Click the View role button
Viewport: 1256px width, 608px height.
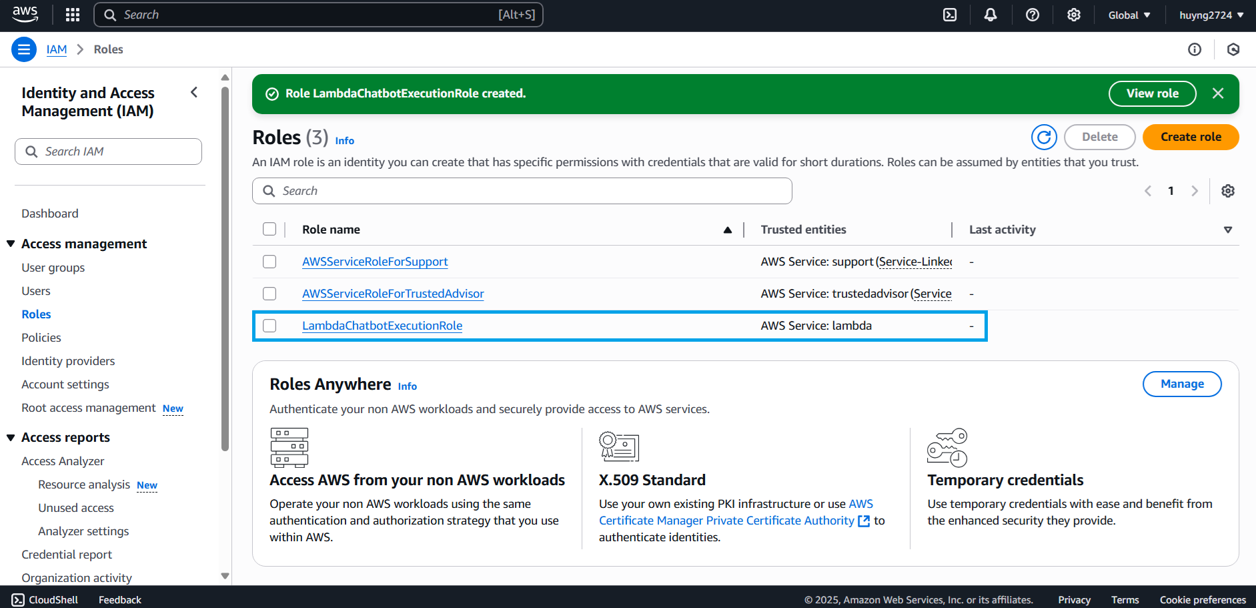(x=1153, y=93)
